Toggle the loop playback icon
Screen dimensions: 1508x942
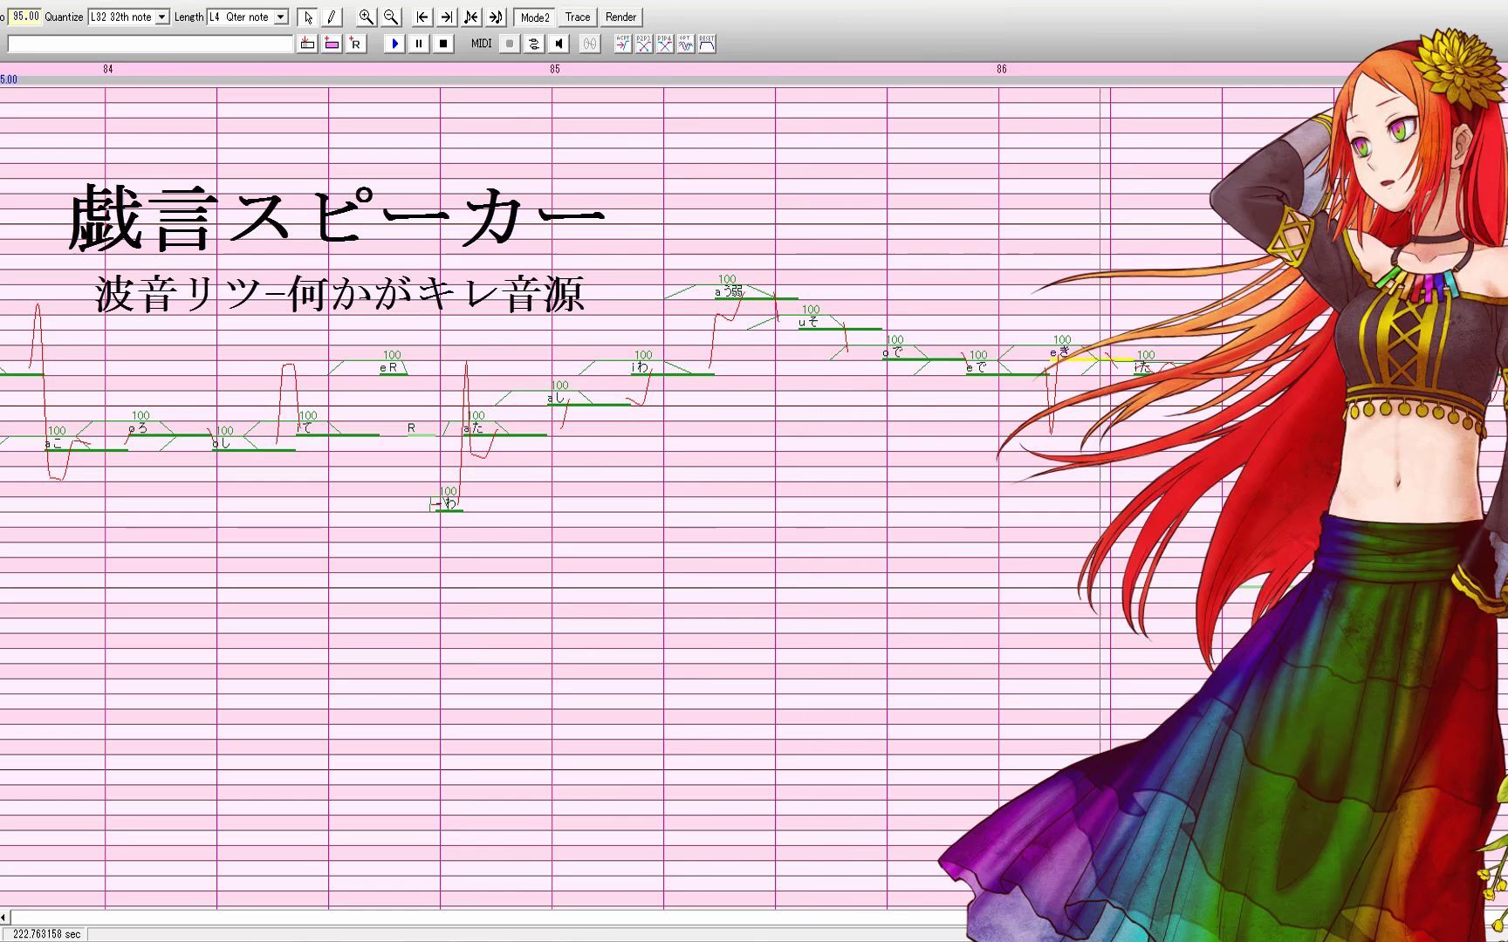[534, 44]
